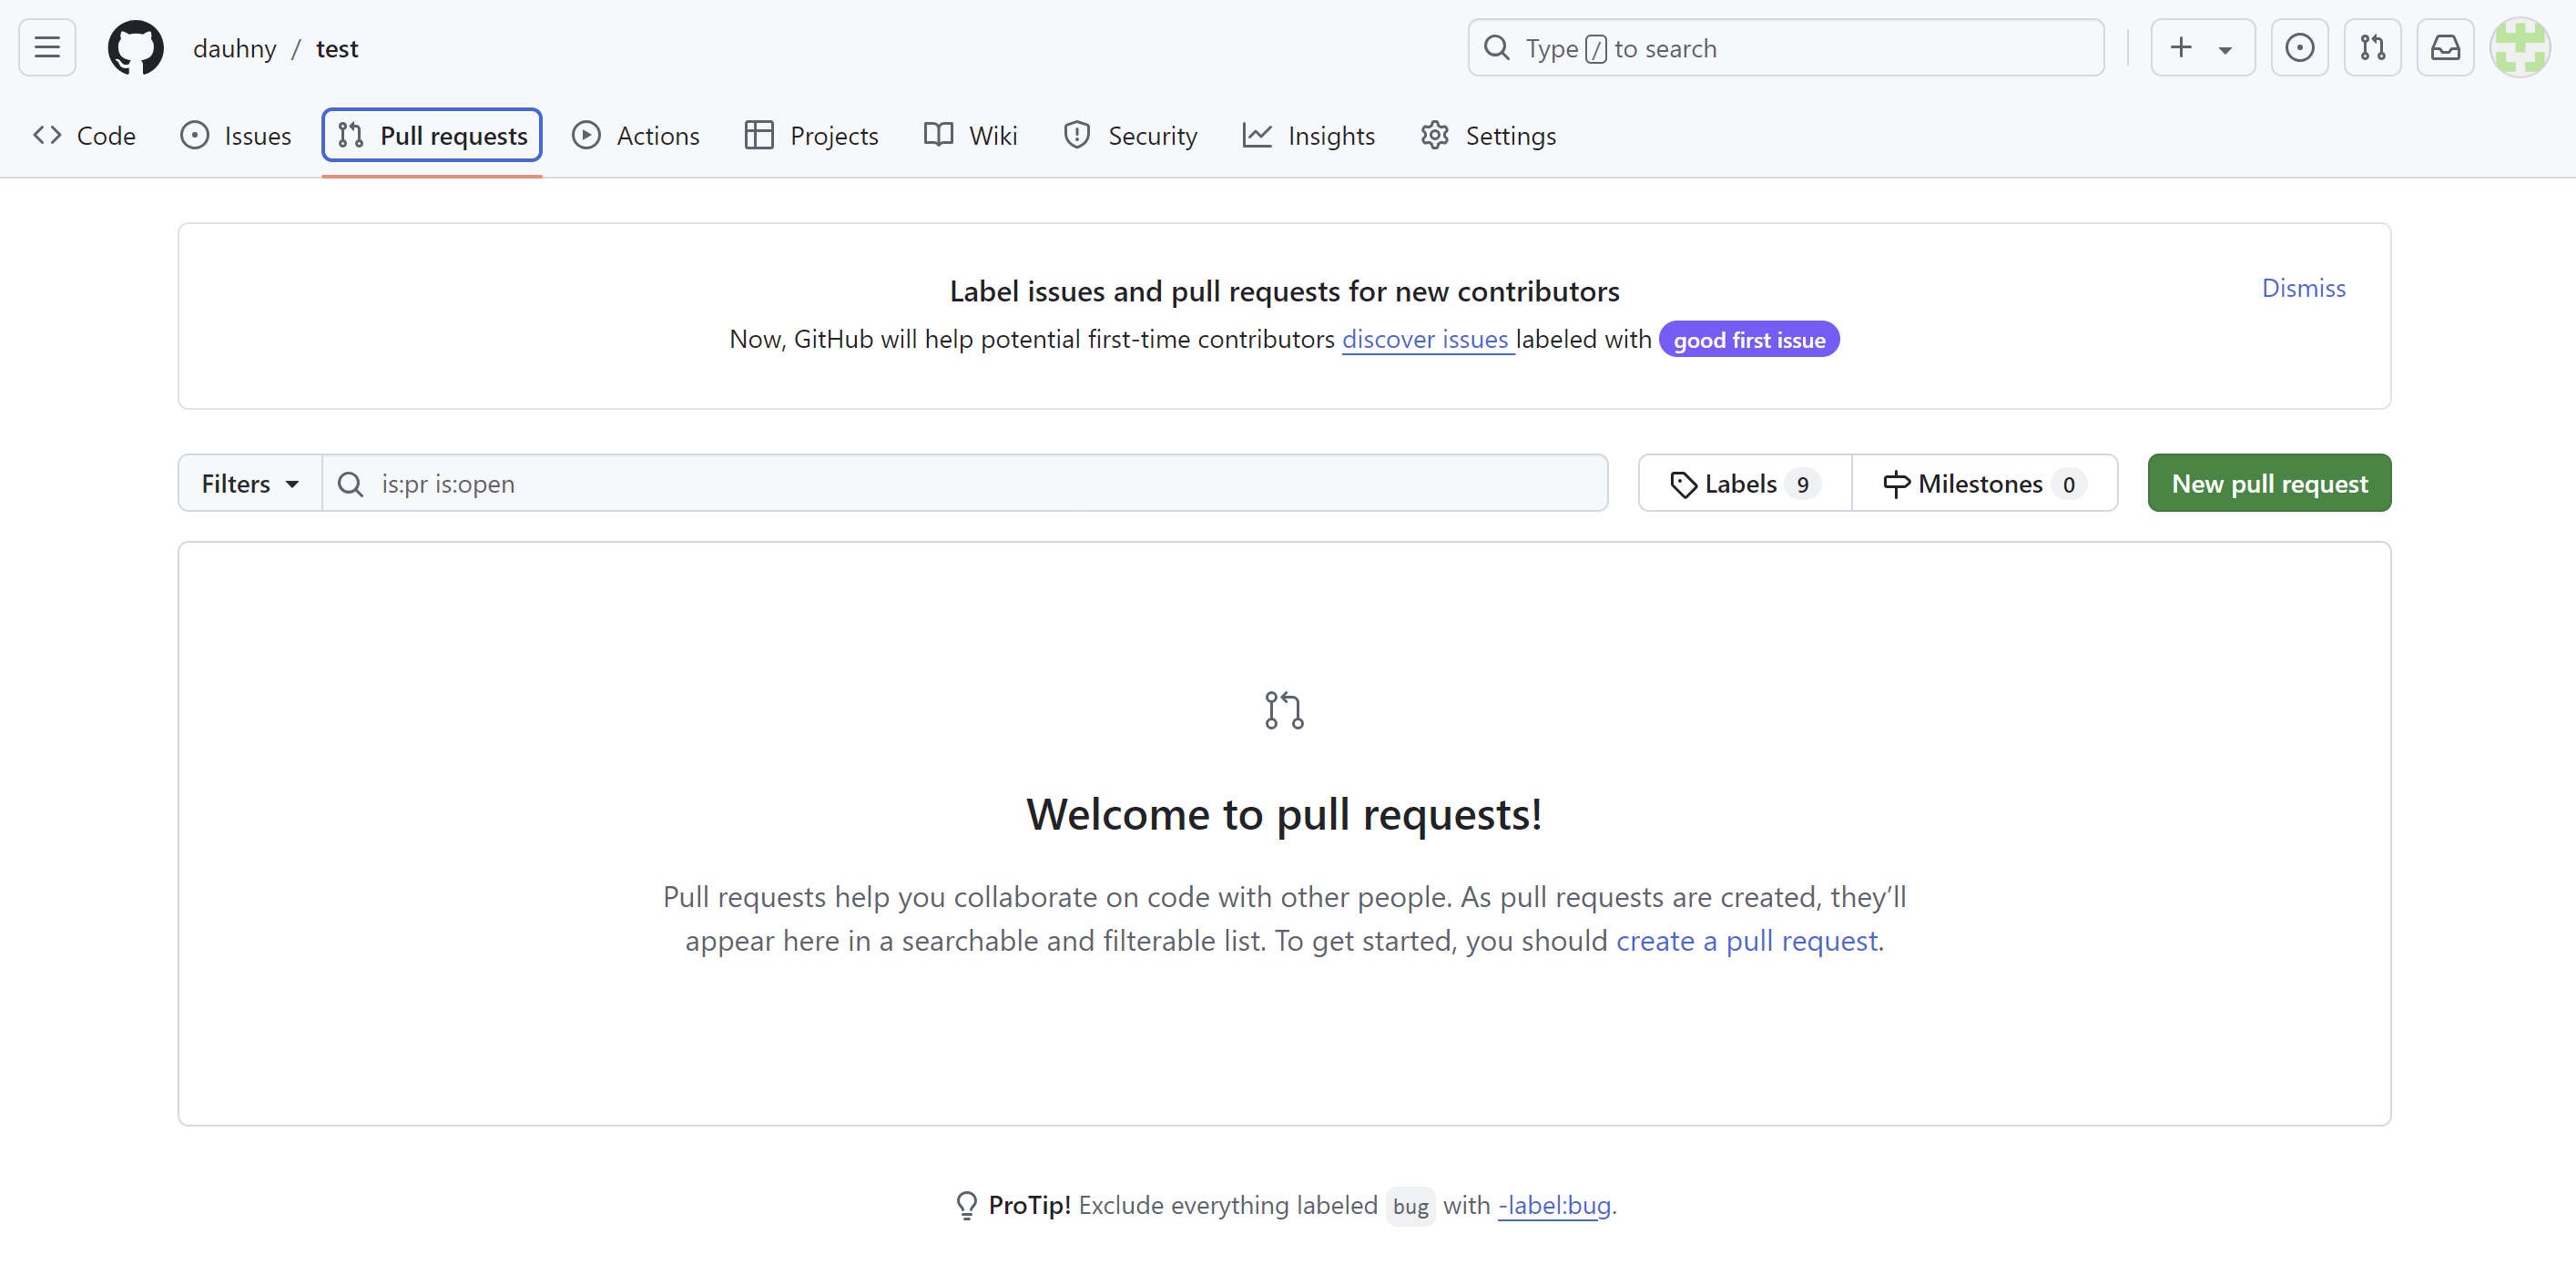This screenshot has height=1285, width=2576.
Task: Click the magnifier icon in filter box
Action: pyautogui.click(x=350, y=484)
